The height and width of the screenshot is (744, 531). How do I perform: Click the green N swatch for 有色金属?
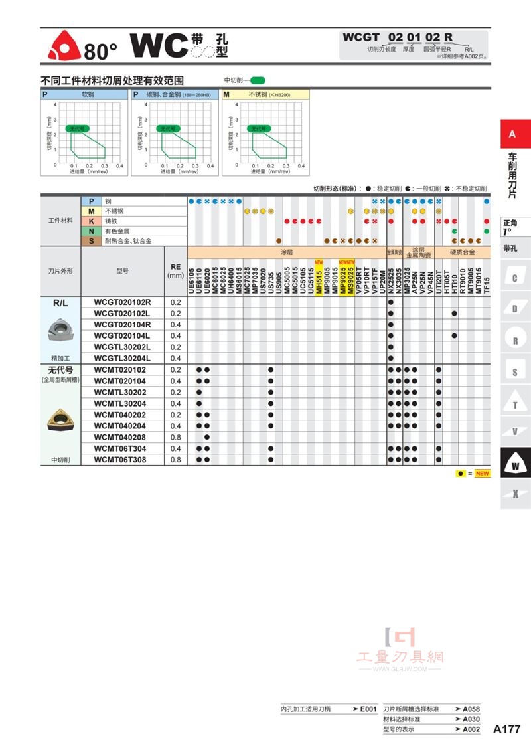click(92, 231)
